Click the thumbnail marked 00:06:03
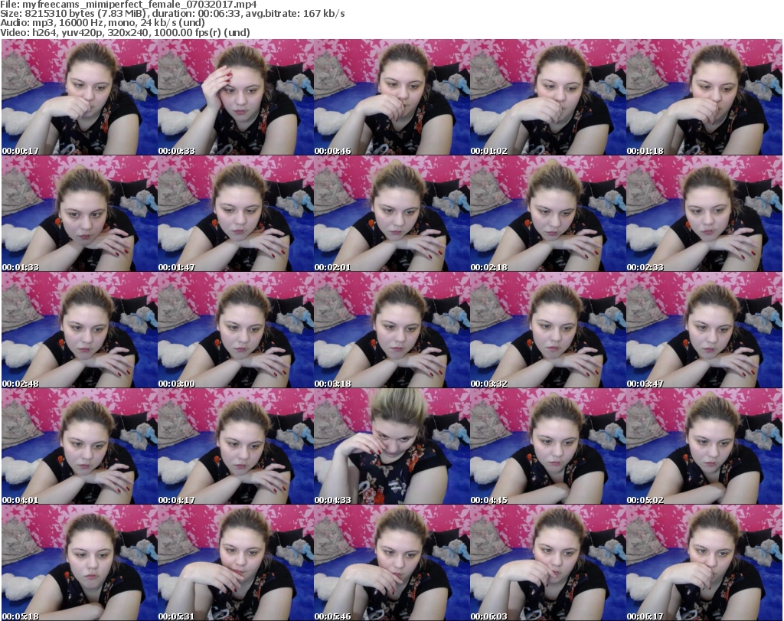This screenshot has height=621, width=784. (548, 563)
